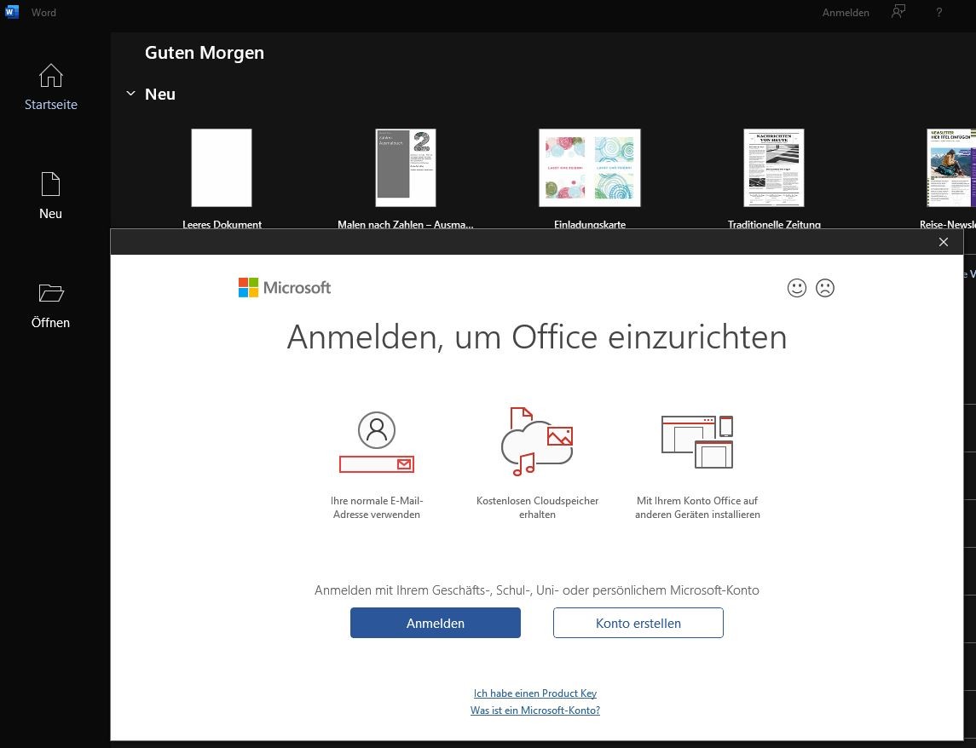Click the Microsoft logo in the dialog
This screenshot has height=748, width=976.
coord(284,287)
